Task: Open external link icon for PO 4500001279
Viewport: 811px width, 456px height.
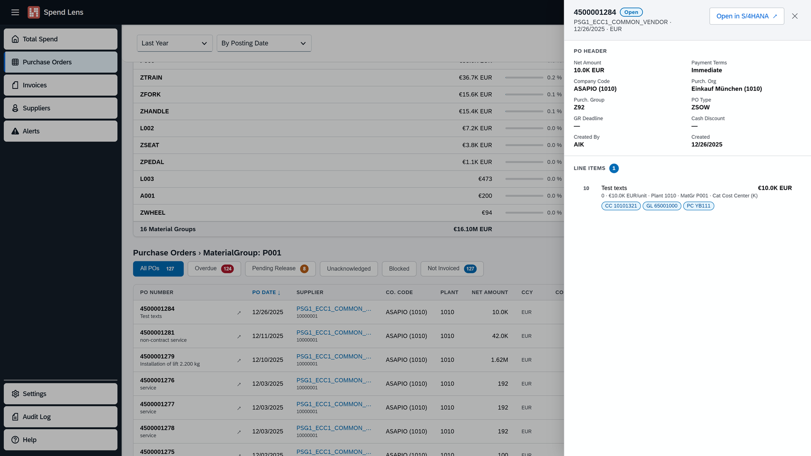Action: [x=239, y=360]
